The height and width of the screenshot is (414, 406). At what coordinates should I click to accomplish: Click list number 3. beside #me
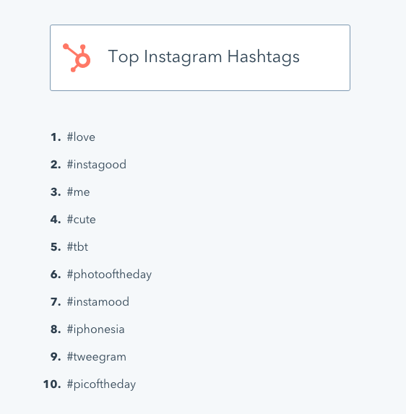tap(56, 192)
